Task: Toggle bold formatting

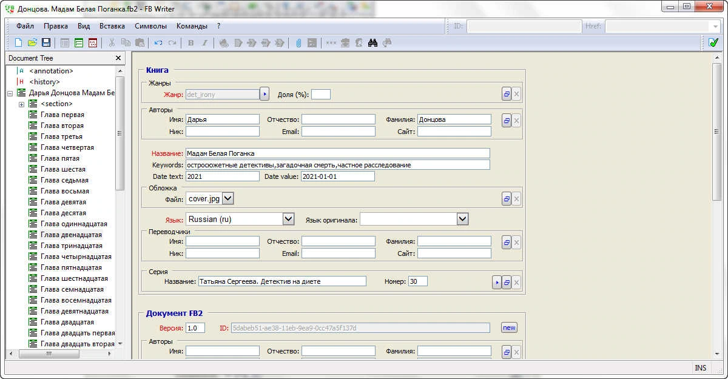Action: tap(191, 43)
